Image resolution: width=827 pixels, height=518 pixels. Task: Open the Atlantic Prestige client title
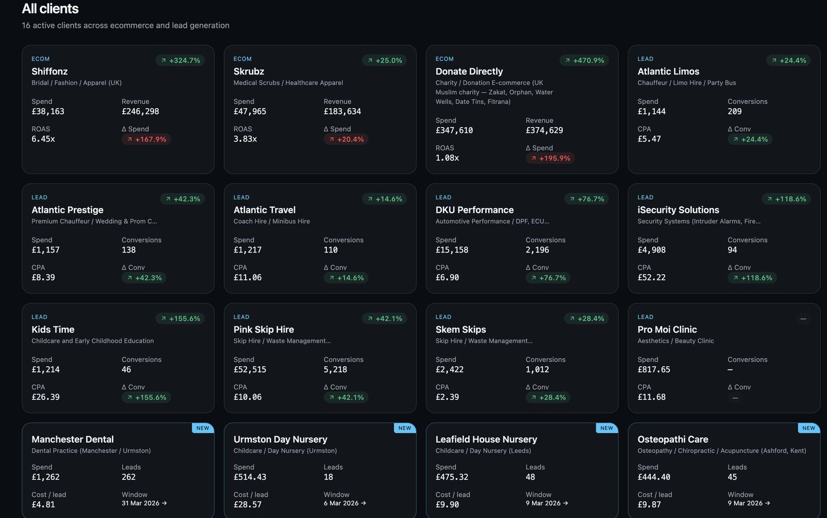[68, 210]
